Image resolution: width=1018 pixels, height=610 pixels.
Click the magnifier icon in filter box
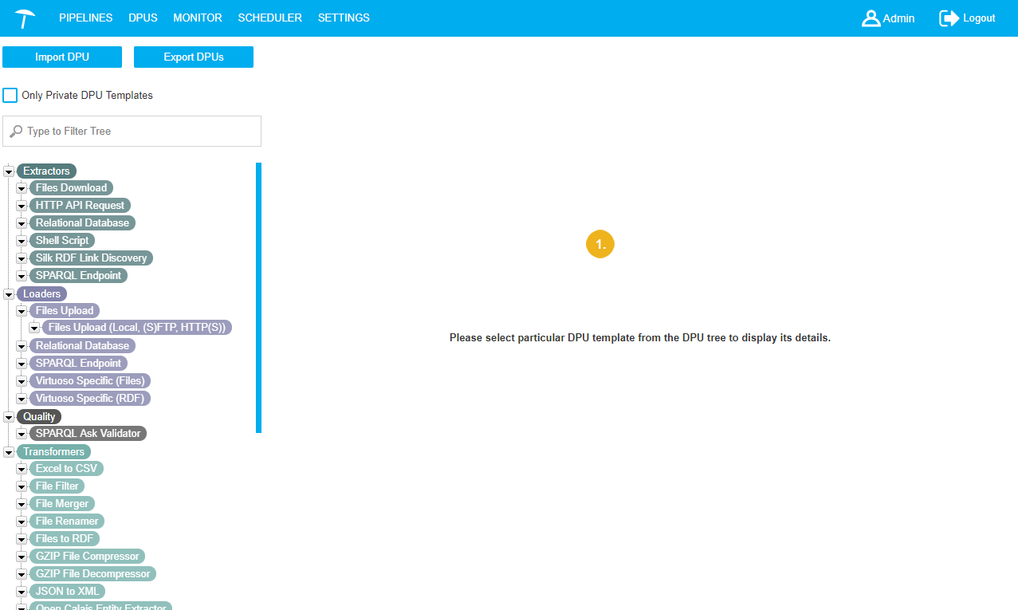16,132
